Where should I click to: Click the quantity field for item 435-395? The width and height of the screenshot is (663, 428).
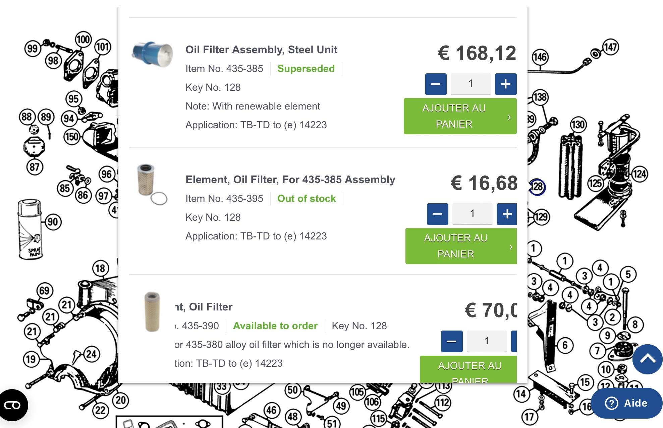(472, 214)
